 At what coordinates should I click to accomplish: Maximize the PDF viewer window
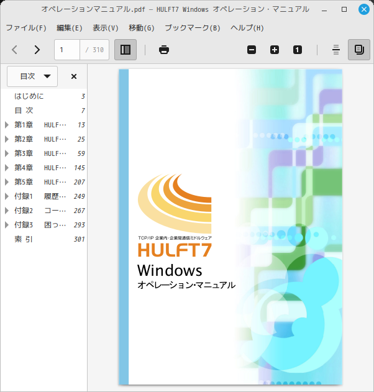[x=344, y=9]
